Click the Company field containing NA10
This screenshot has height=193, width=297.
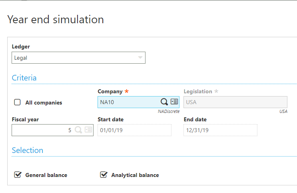[128, 102]
